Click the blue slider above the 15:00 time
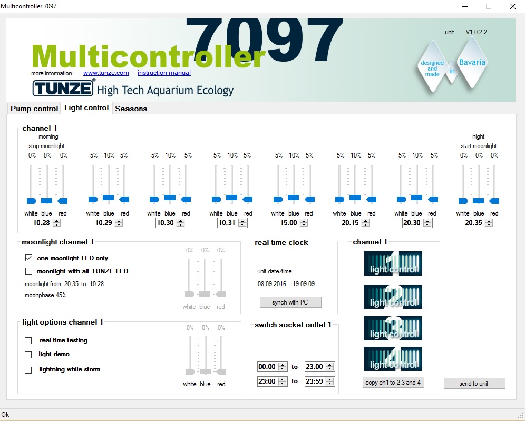The width and height of the screenshot is (525, 421). (293, 198)
